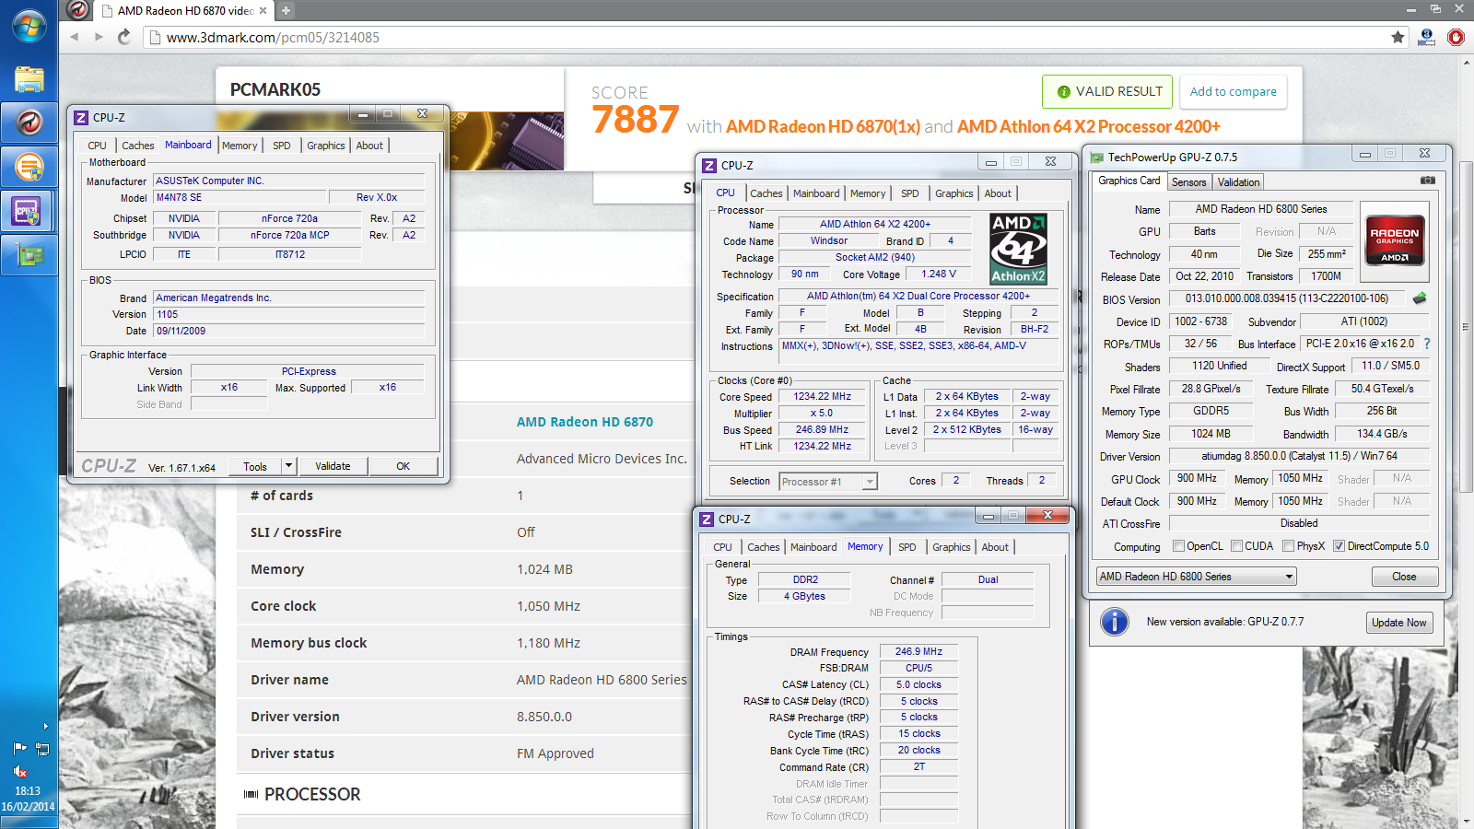
Task: Click the Update Now button
Action: point(1398,623)
